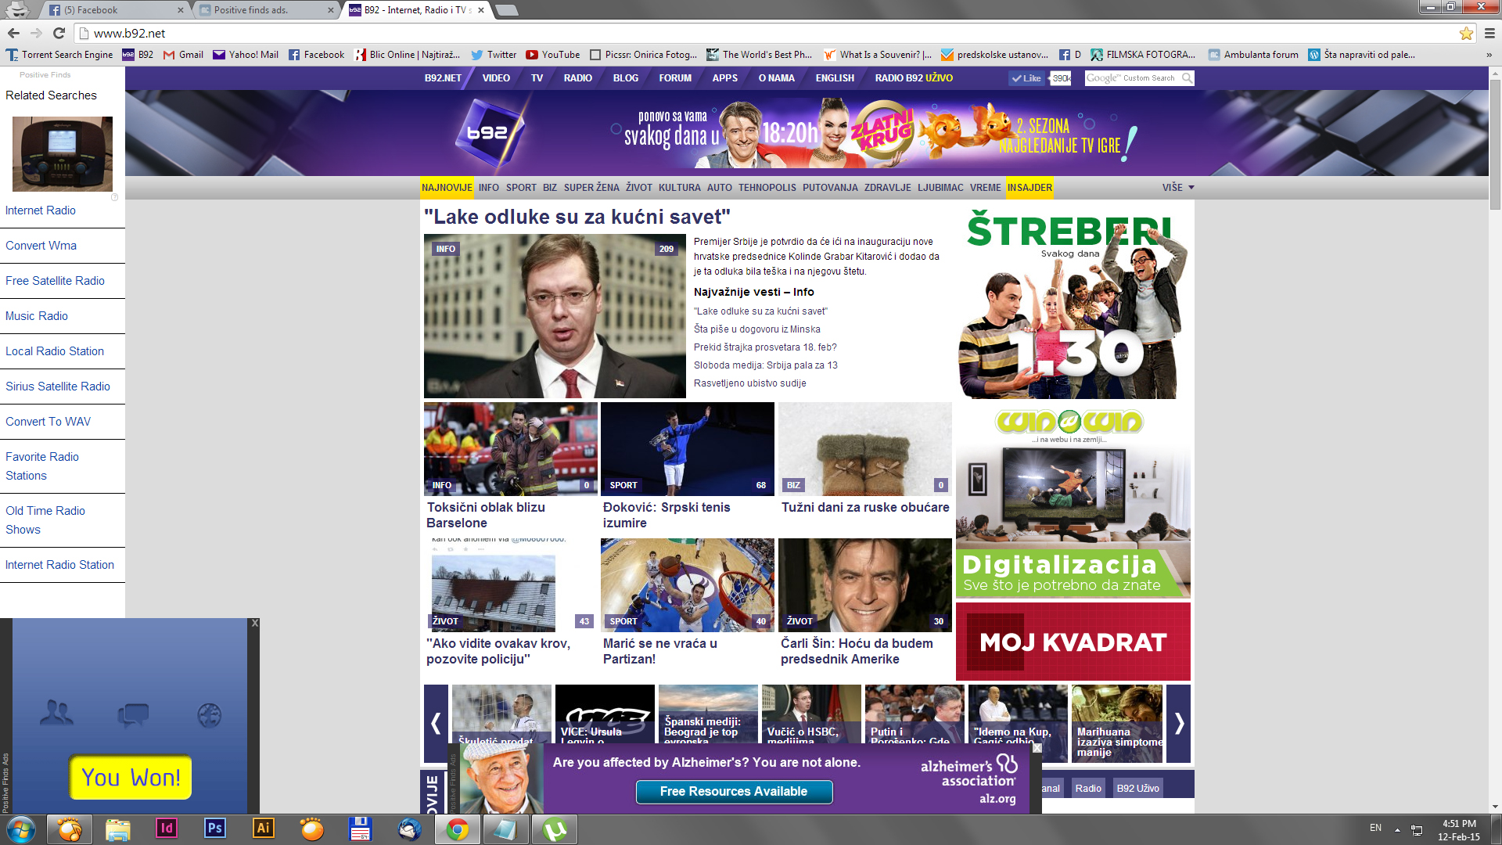Open the Torrent Search Engine bookmark
This screenshot has width=1502, height=845.
[x=59, y=55]
